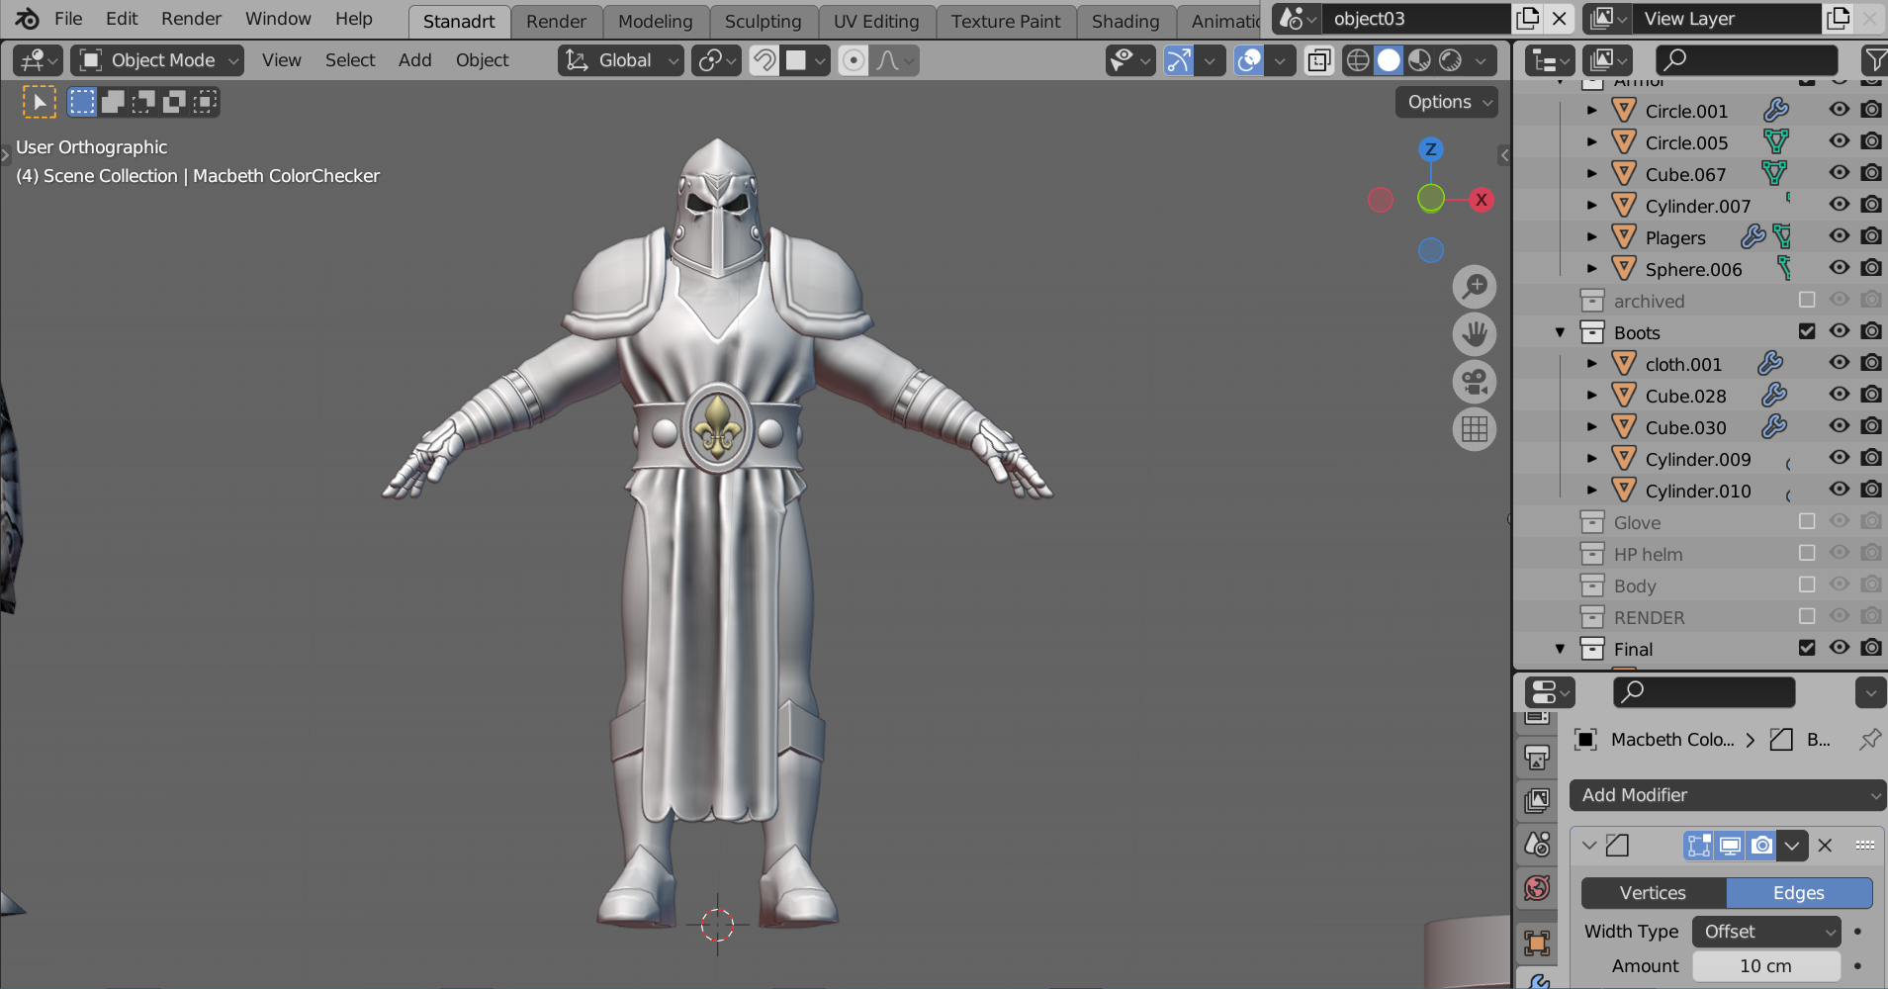Click the wrench modifier icon beside cloth.001
The width and height of the screenshot is (1888, 989).
[x=1769, y=364]
